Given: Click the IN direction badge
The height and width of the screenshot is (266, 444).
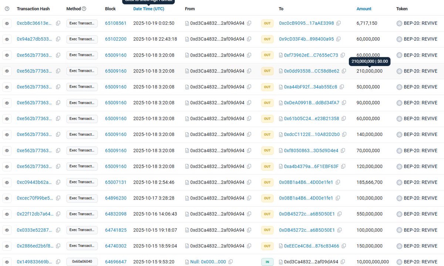Looking at the screenshot, I should click(x=267, y=262).
